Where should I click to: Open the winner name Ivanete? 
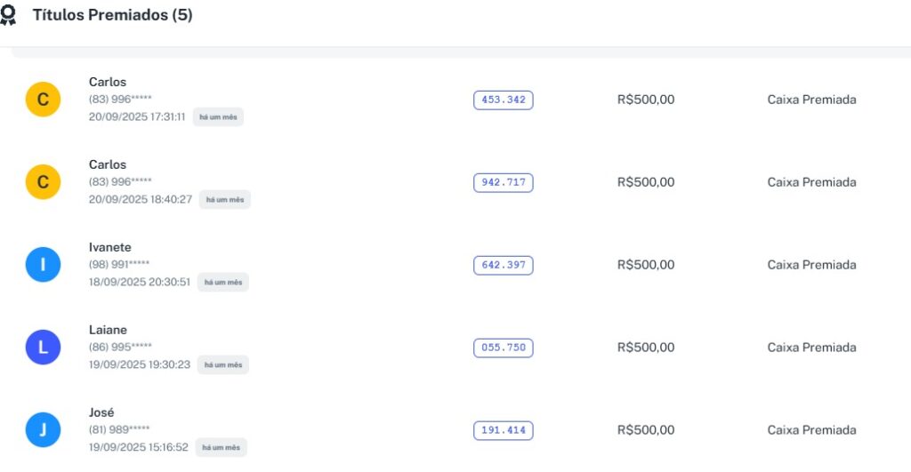[x=110, y=247]
